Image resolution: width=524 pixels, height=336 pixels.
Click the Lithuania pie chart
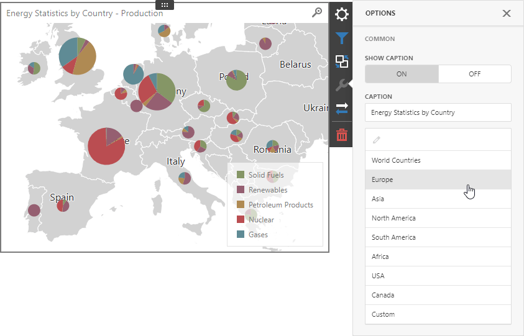pyautogui.click(x=265, y=43)
